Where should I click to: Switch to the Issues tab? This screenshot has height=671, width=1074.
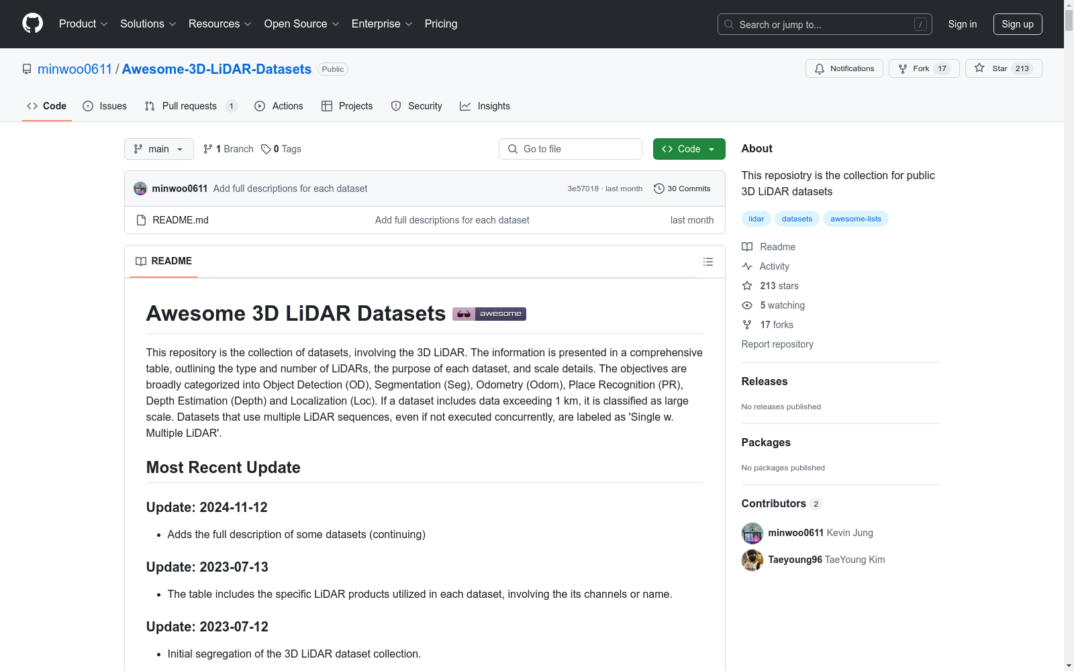click(105, 106)
